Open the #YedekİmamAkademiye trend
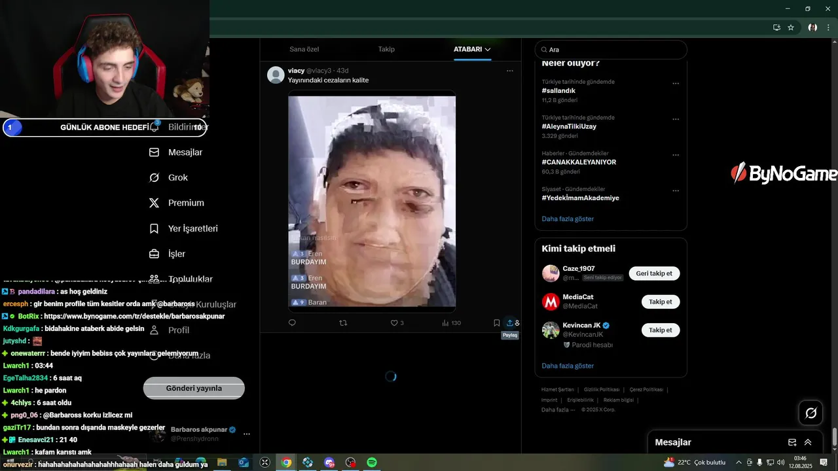Screen dimensions: 838x471 pos(580,198)
